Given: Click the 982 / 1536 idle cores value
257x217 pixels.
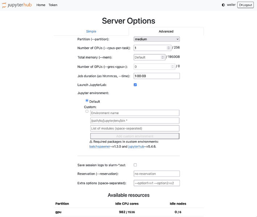Looking at the screenshot, I should pyautogui.click(x=127, y=212).
